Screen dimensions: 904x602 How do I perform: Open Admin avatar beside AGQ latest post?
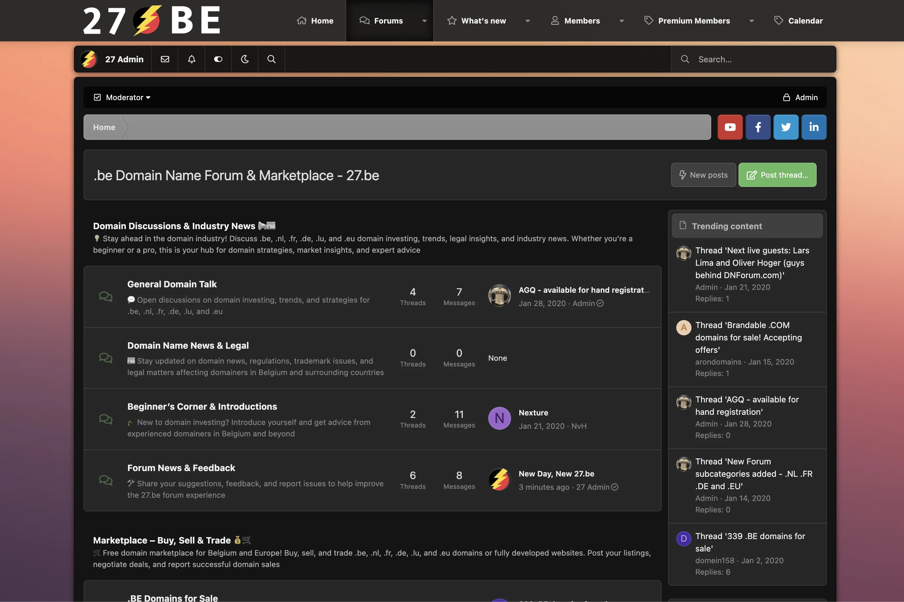click(499, 296)
